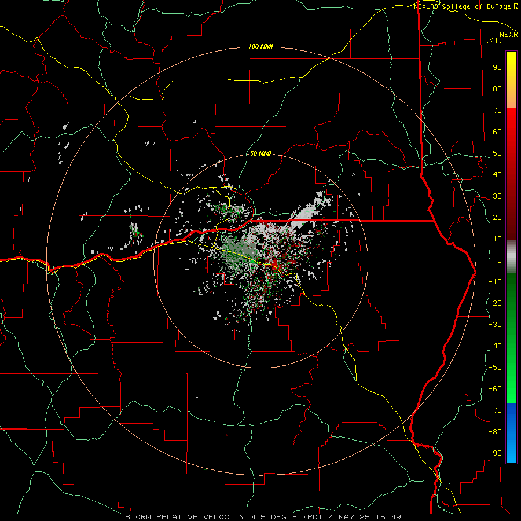
Task: Click the -30 value on velocity scale
Action: click(x=495, y=325)
